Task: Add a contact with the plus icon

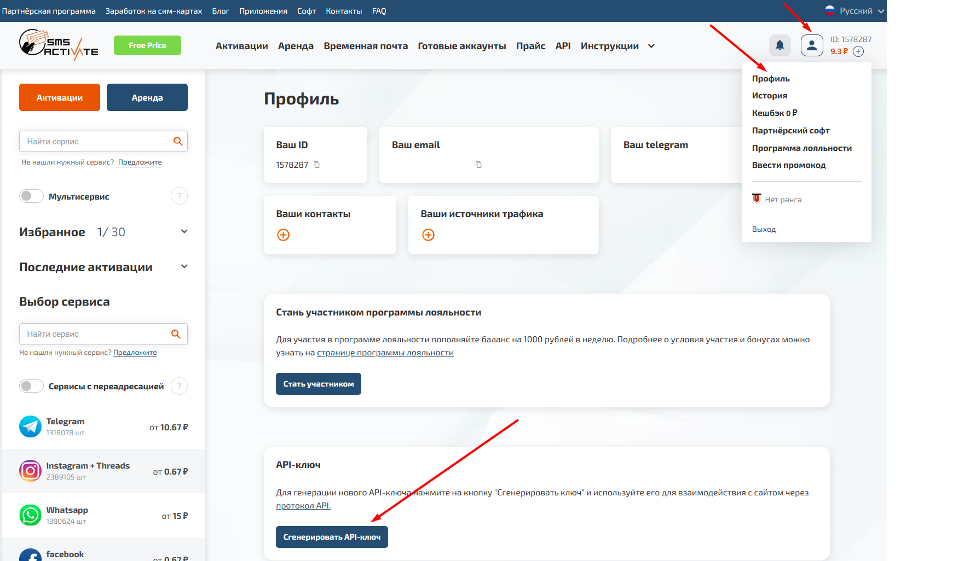Action: tap(283, 235)
